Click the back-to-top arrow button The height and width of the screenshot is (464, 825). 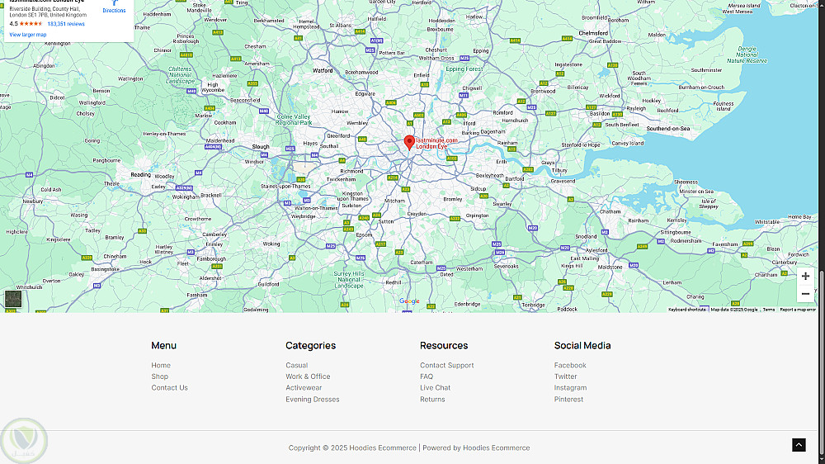pos(799,445)
